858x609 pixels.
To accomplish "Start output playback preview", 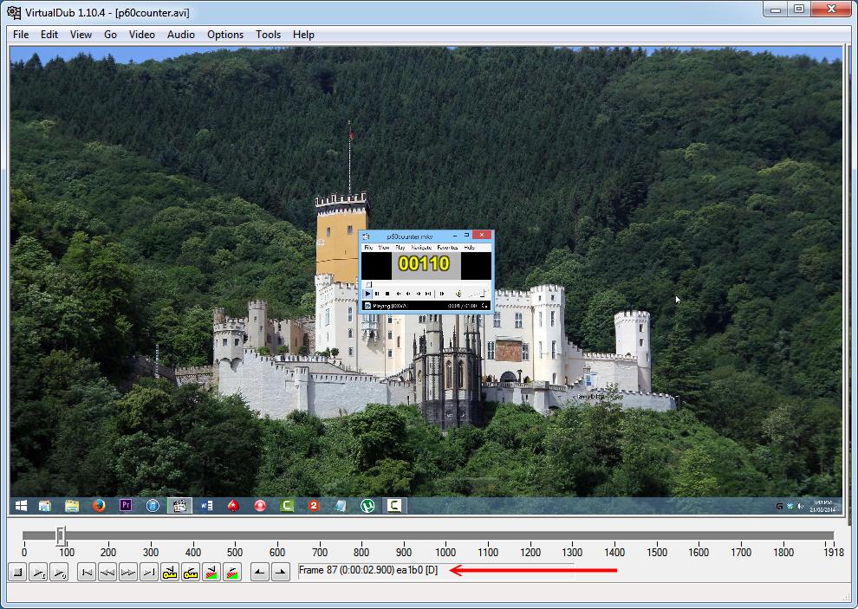I will [59, 573].
